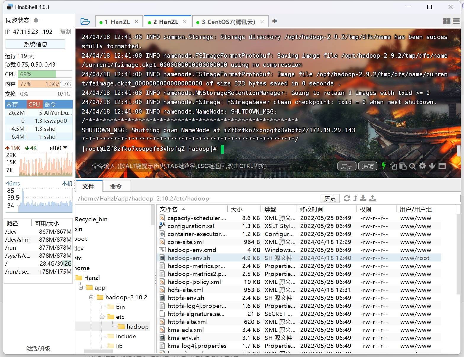Select the Recycle_bin tree item
This screenshot has height=357, width=464.
(x=91, y=219)
